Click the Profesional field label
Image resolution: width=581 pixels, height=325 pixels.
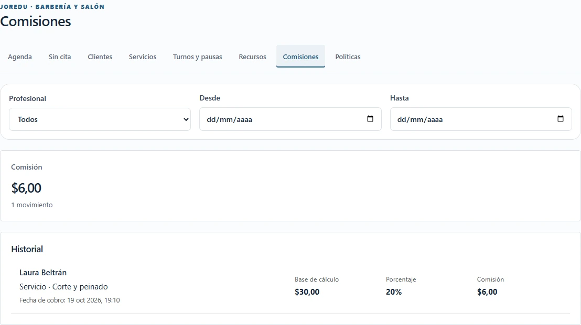tap(27, 98)
